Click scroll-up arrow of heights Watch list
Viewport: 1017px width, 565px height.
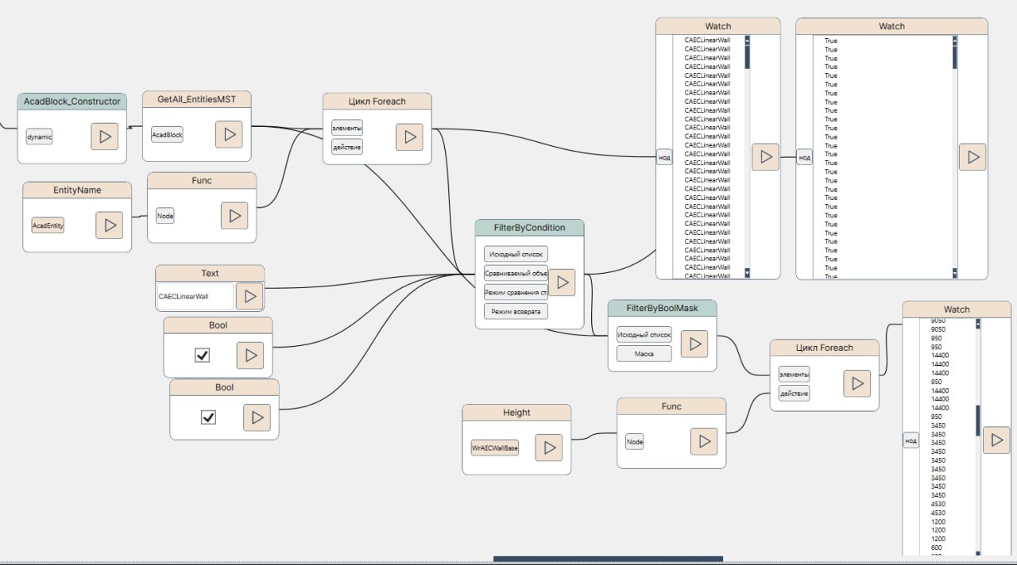(x=978, y=323)
